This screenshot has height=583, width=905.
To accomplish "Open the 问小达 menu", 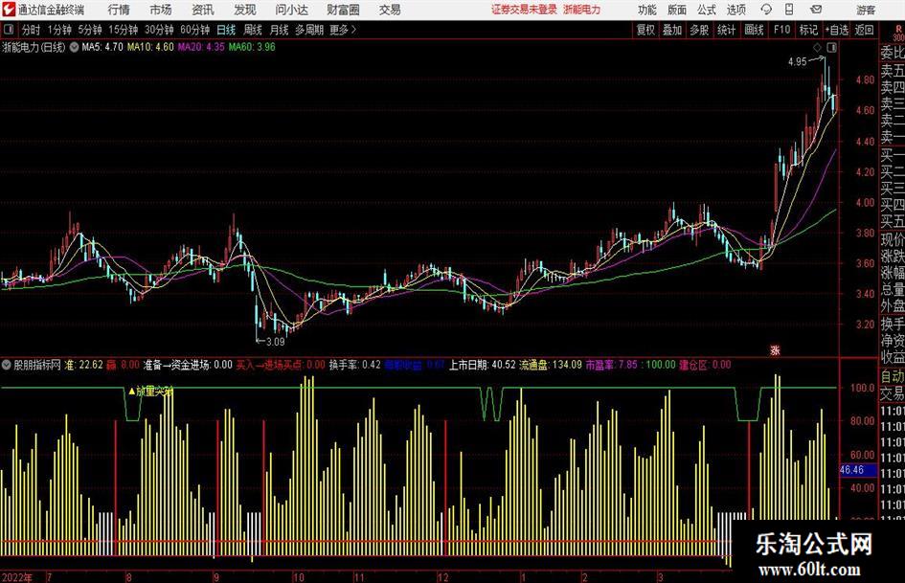I will pyautogui.click(x=291, y=10).
